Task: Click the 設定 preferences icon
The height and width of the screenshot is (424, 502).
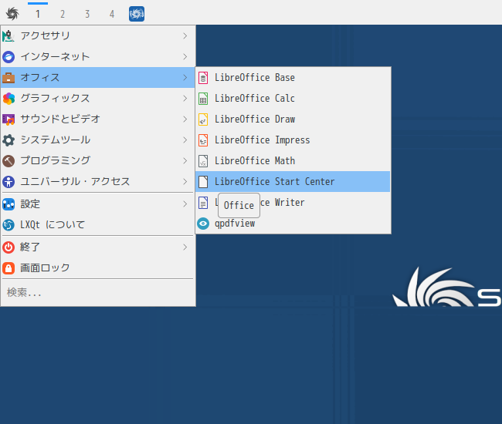Action: [8, 204]
